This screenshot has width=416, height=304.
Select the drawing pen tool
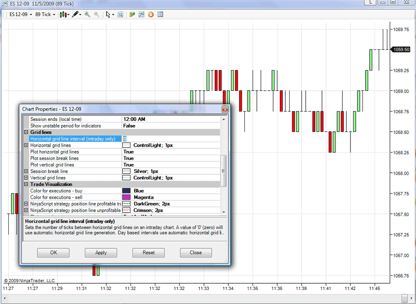coord(75,15)
